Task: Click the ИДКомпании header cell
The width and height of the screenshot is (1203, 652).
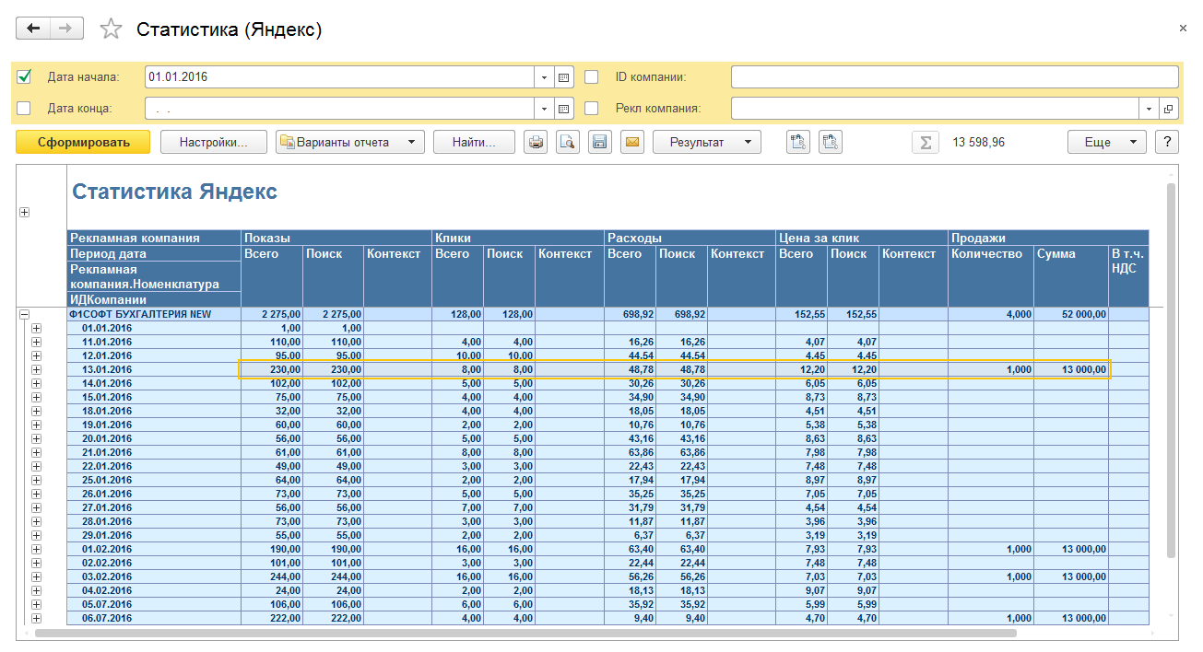Action: (154, 299)
